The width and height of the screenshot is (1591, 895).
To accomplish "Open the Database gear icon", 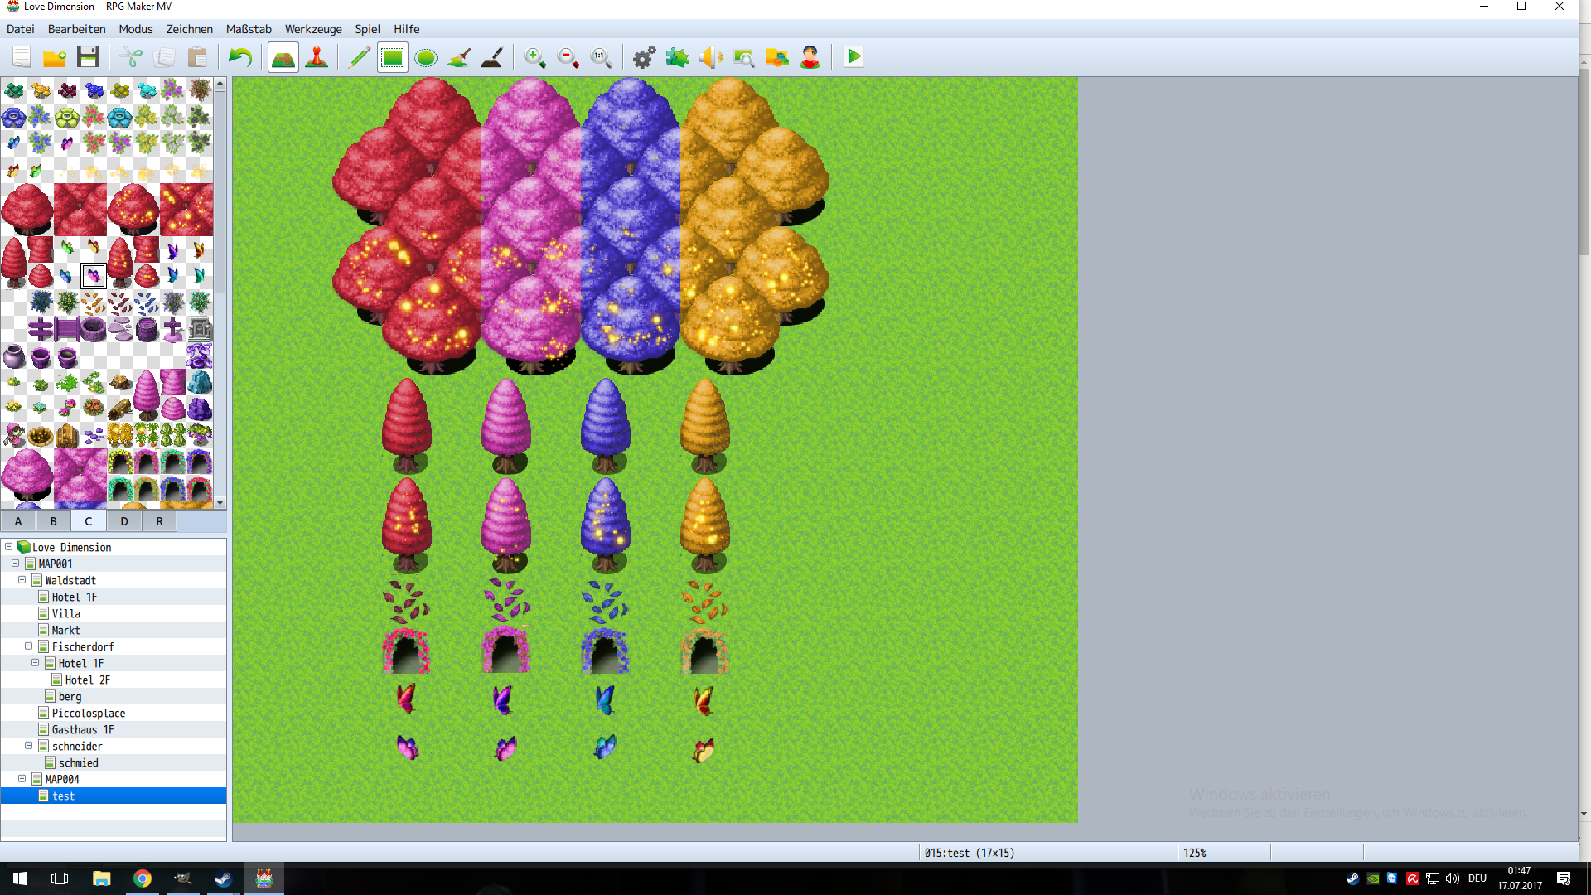I will (x=644, y=58).
